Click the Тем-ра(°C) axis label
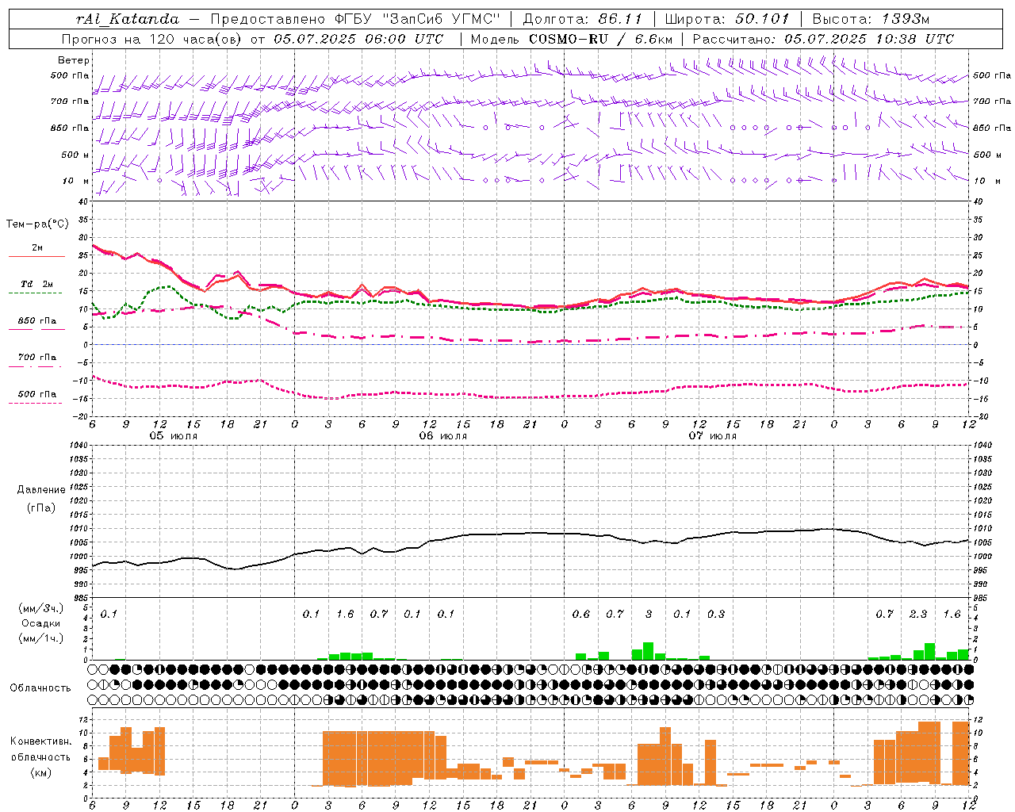Screen dimensions: 1015x812 [x=37, y=224]
